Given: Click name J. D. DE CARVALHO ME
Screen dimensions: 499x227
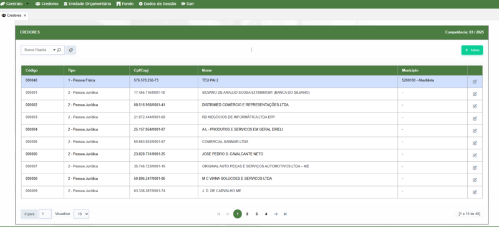Looking at the screenshot, I should 221,191.
